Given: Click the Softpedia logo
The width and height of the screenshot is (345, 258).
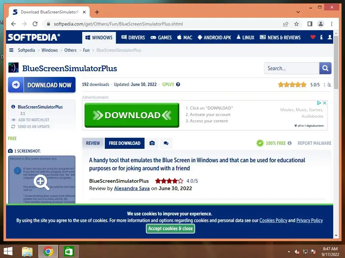Looking at the screenshot, I should pyautogui.click(x=34, y=37).
